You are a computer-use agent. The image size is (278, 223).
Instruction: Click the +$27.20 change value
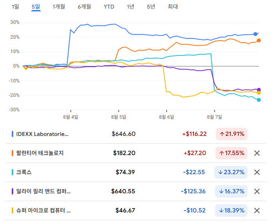click(195, 153)
